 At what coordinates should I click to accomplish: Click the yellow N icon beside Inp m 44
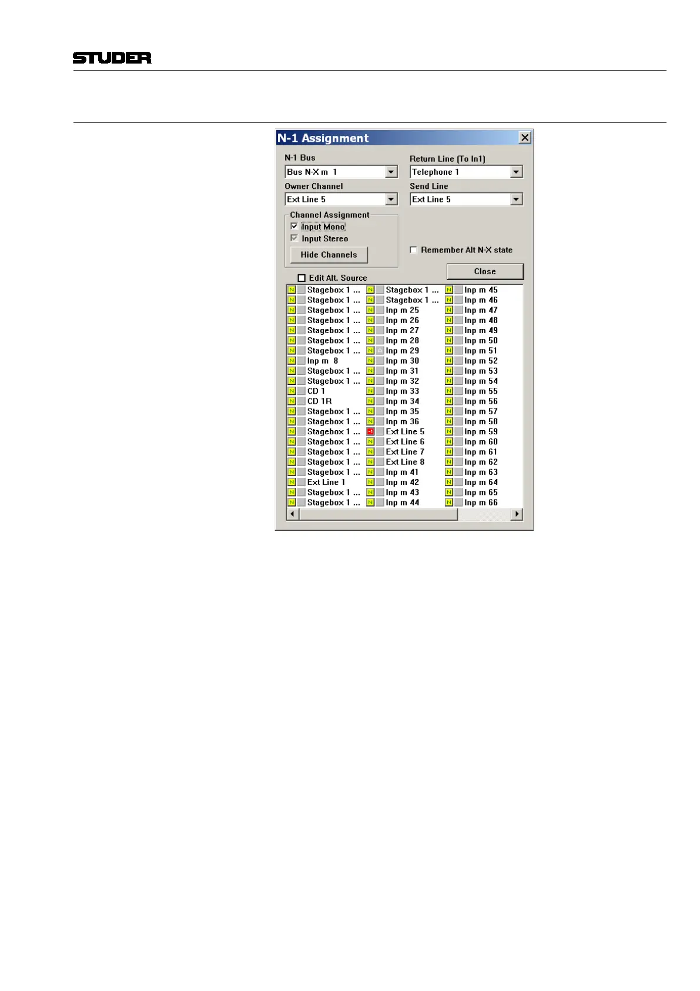click(370, 503)
